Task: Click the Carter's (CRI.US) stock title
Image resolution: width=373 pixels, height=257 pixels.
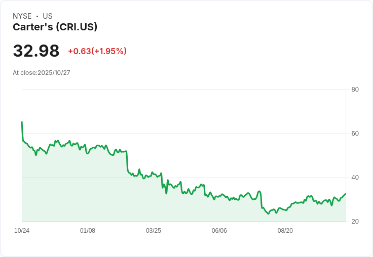Action: click(55, 27)
